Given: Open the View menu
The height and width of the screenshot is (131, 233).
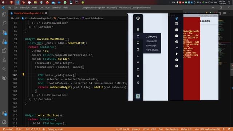Looking at the screenshot, I should coord(35,8).
